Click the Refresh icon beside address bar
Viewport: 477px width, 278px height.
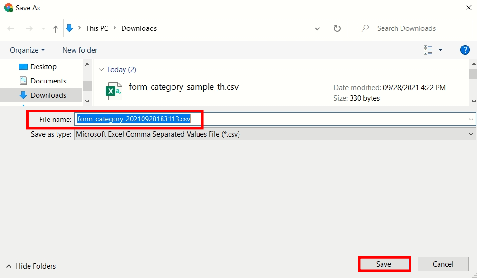pos(337,28)
